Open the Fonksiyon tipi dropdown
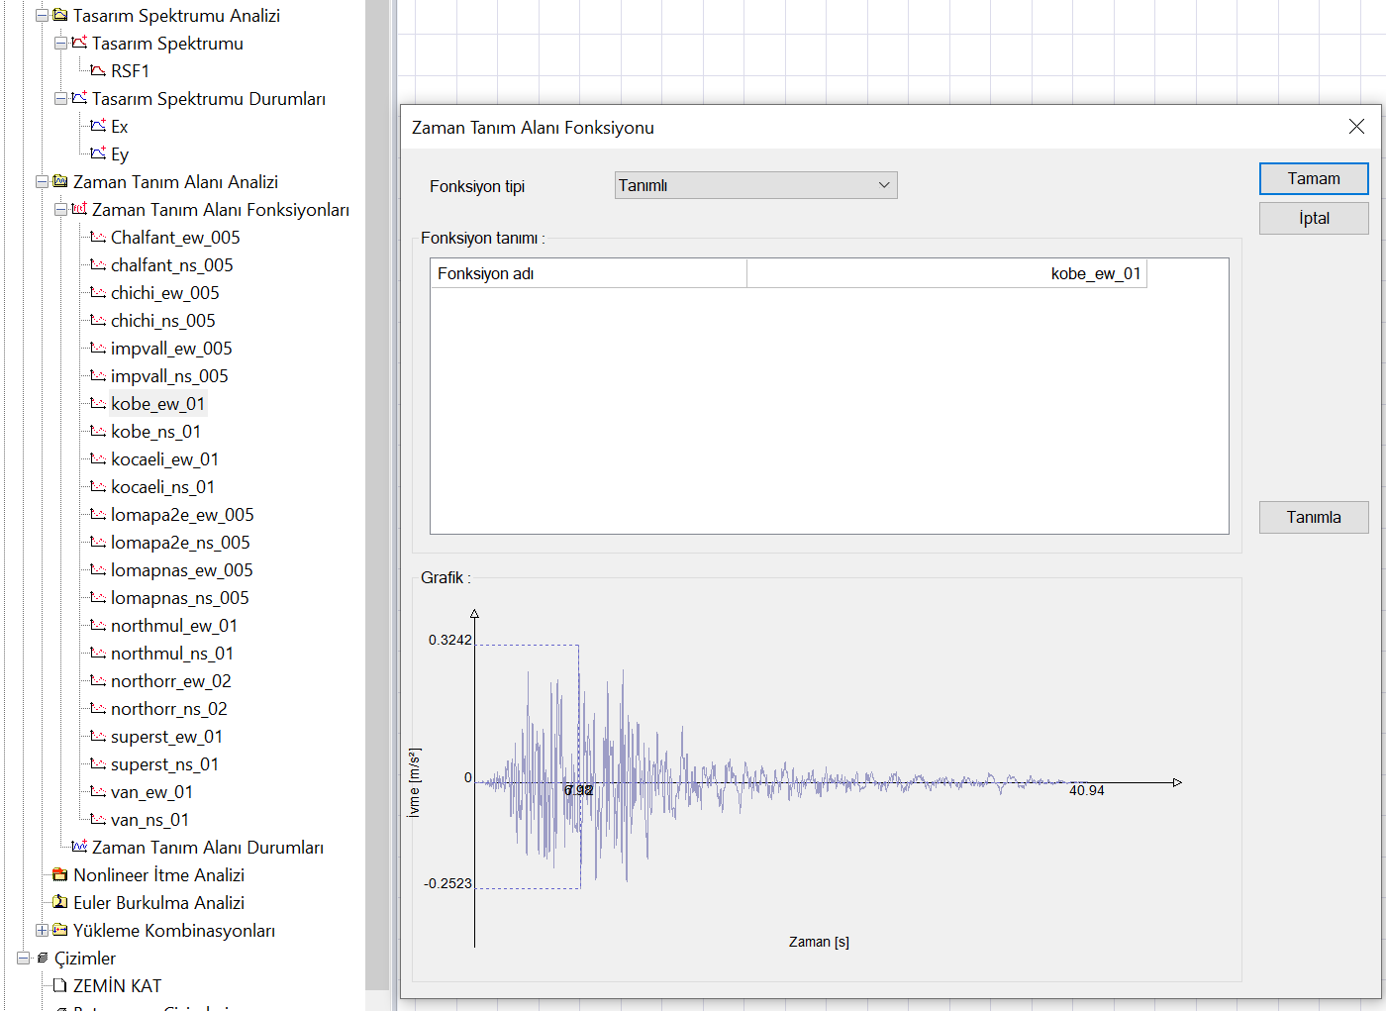 click(x=755, y=185)
